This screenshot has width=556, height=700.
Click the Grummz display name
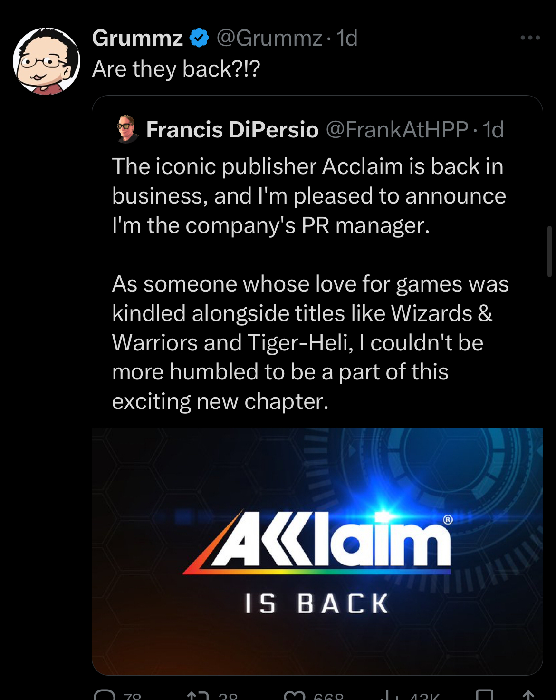tap(137, 38)
